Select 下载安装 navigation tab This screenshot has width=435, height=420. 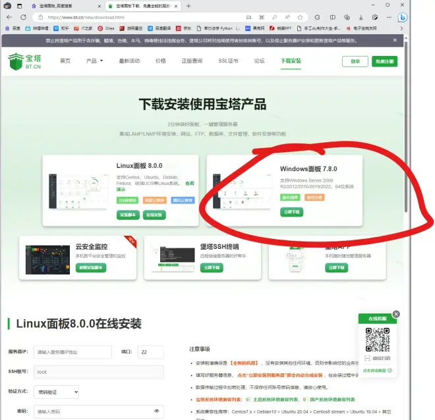pyautogui.click(x=291, y=61)
